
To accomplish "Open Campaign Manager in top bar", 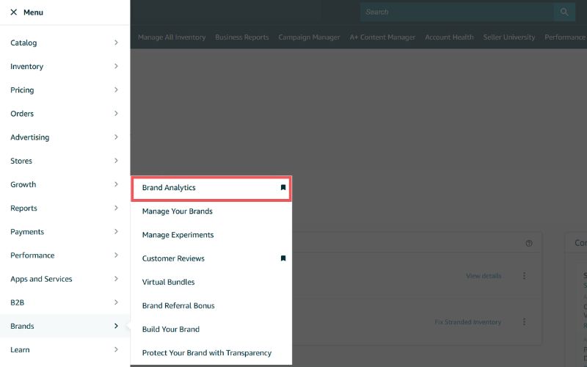I will tap(309, 37).
